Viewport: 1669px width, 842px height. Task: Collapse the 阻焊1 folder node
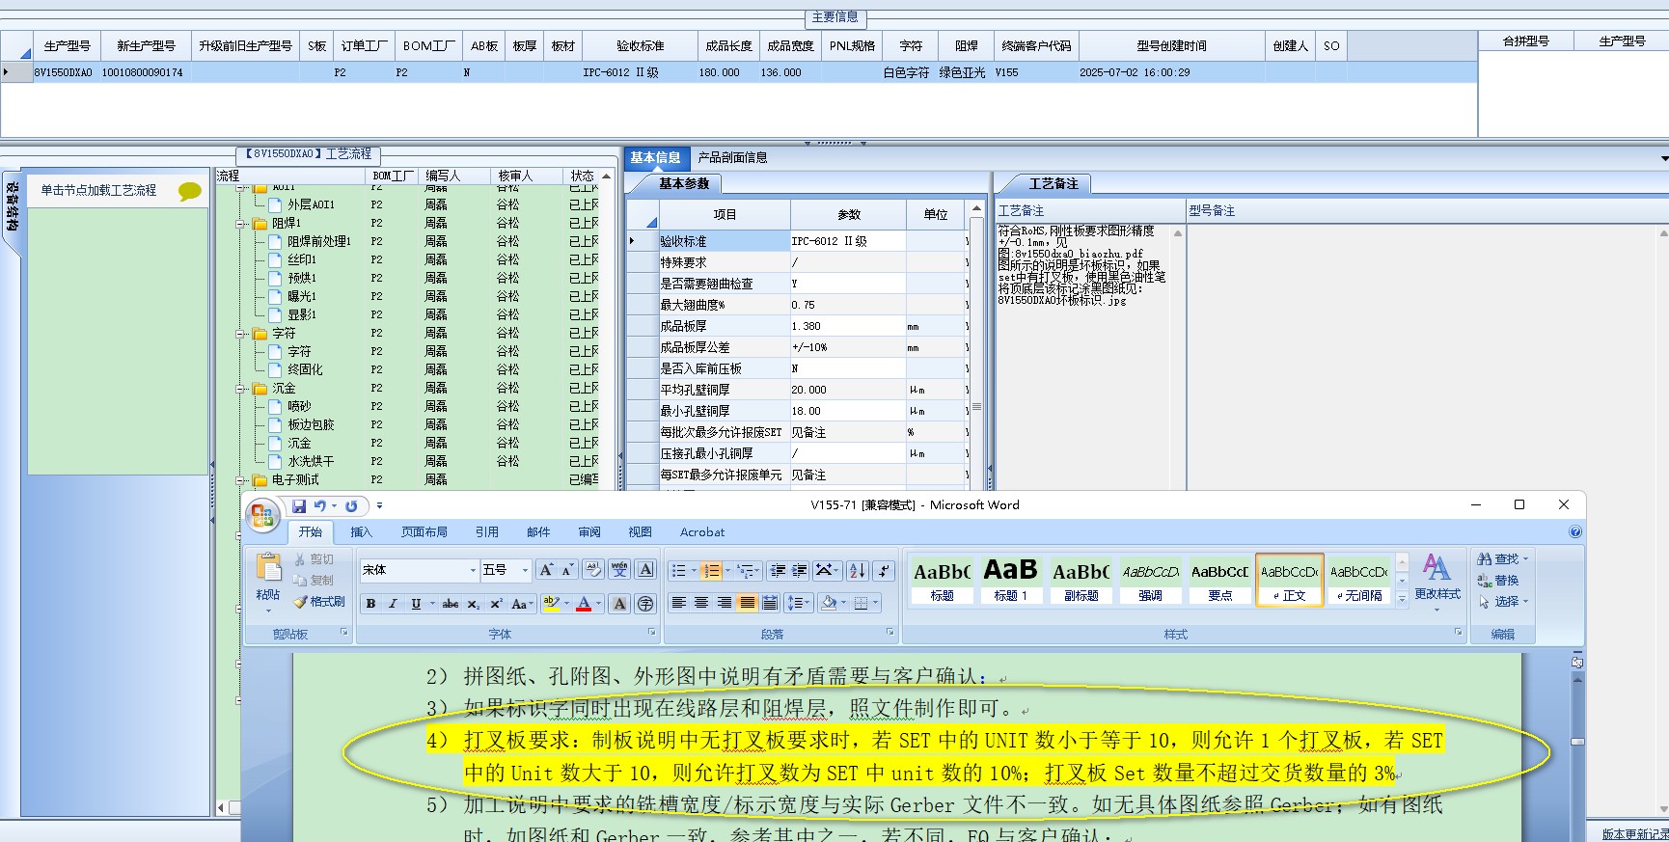point(241,224)
